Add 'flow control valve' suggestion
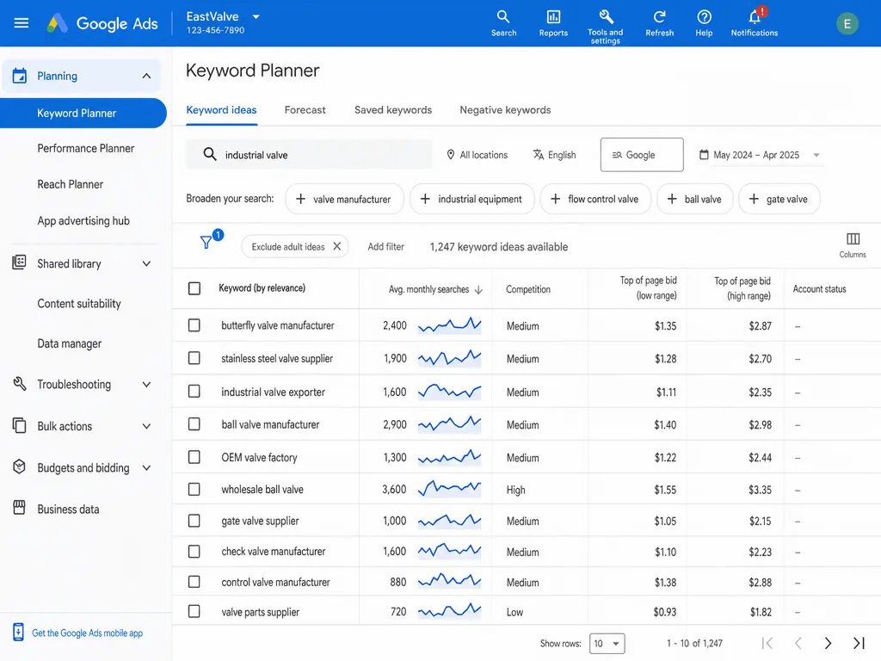 [x=595, y=199]
